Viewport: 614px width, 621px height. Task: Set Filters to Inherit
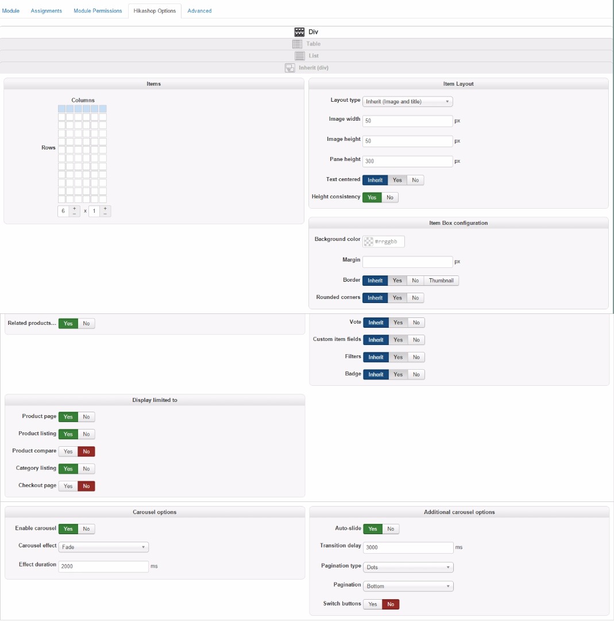coord(376,358)
